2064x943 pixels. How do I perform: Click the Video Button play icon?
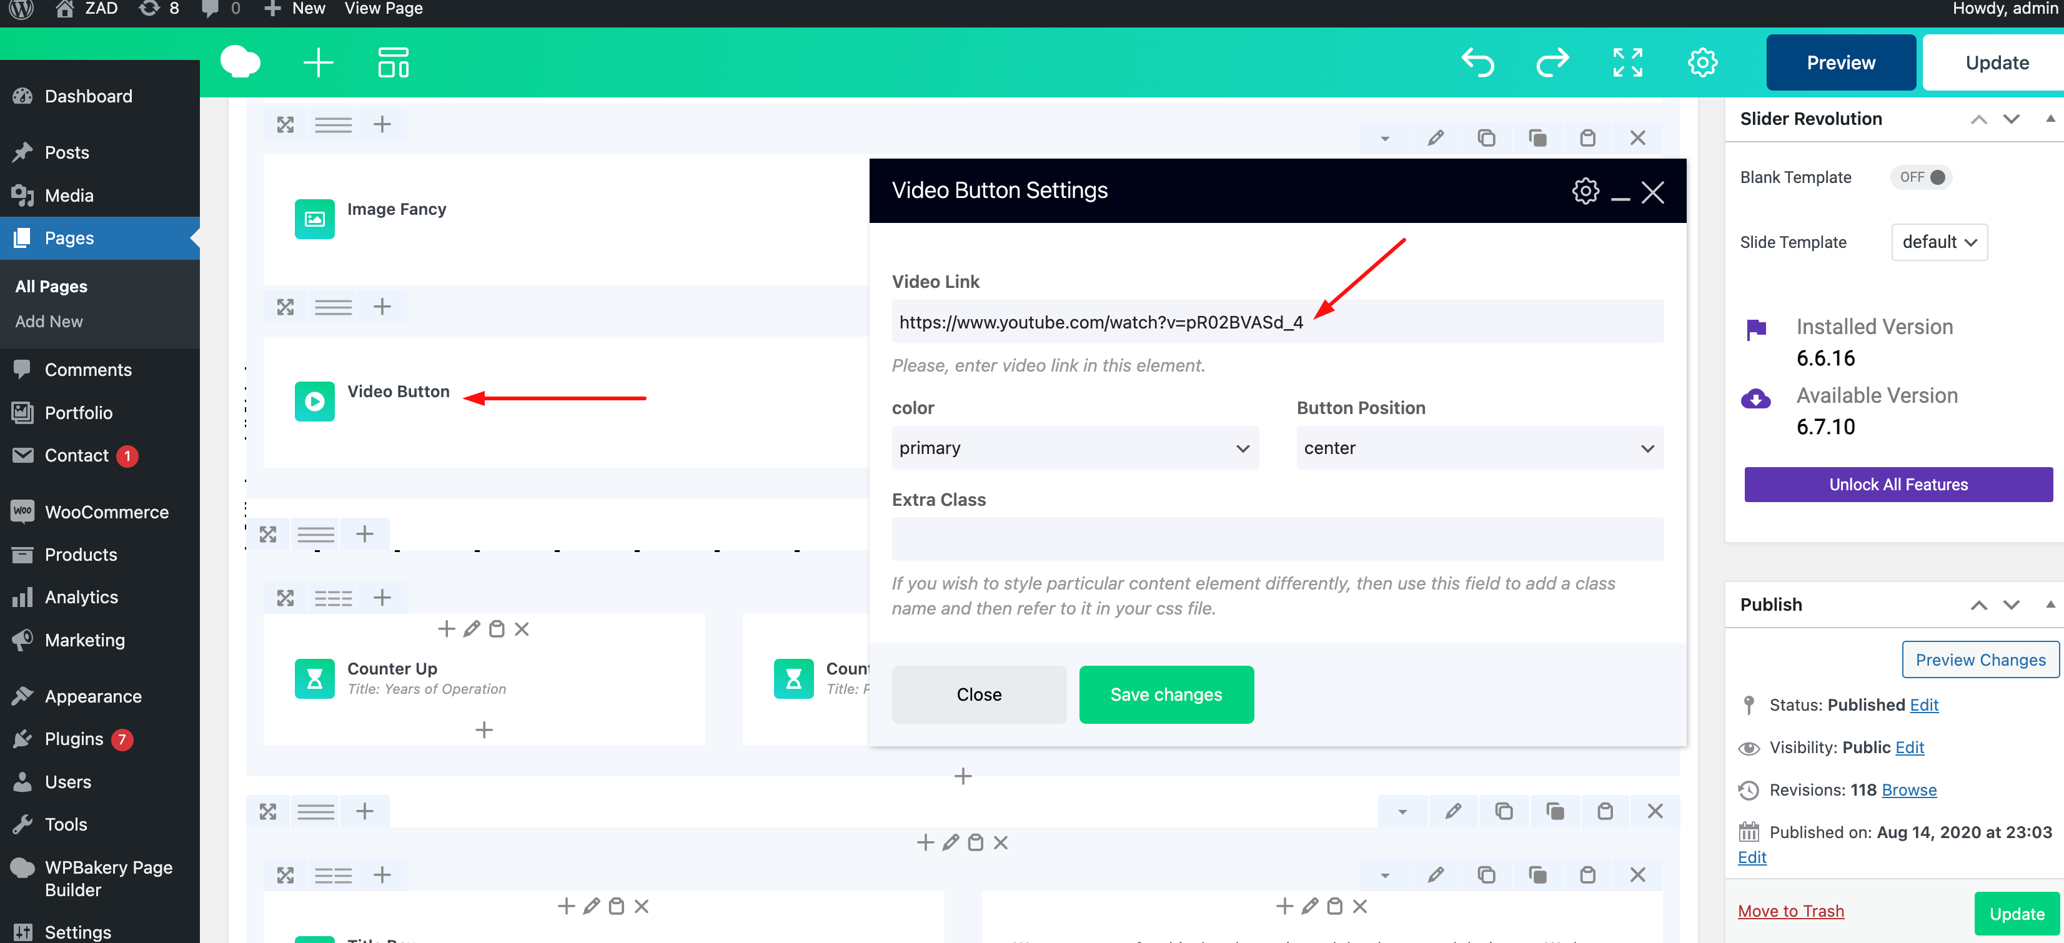click(314, 400)
